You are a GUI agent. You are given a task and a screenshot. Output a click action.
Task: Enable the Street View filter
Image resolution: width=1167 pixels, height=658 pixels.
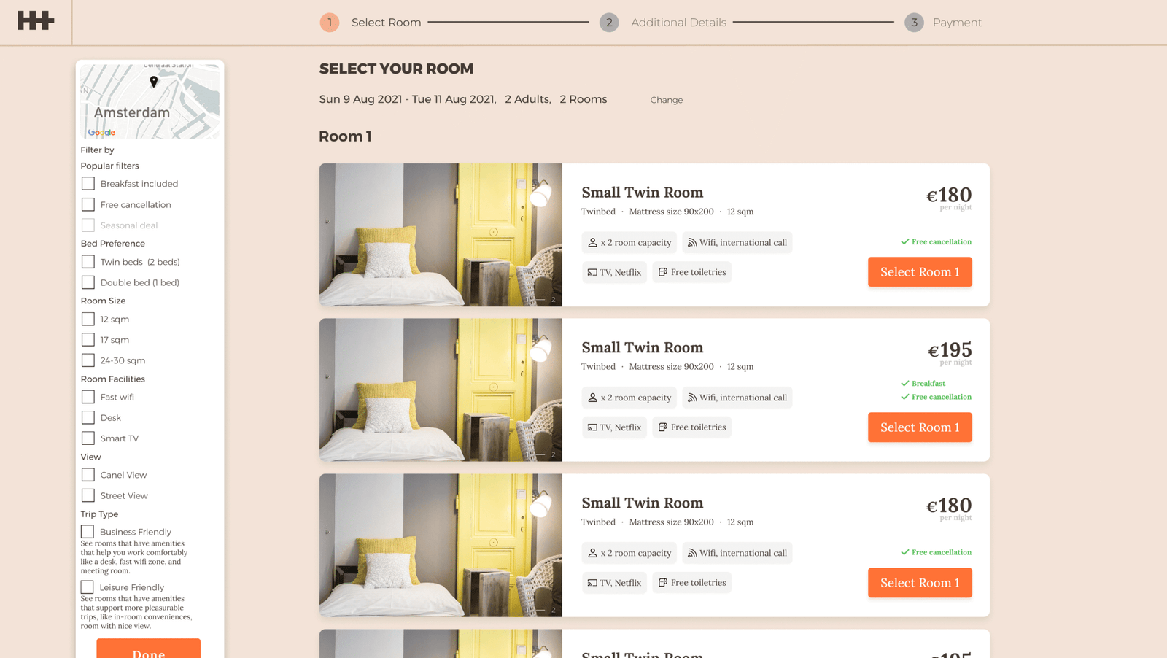click(x=88, y=495)
